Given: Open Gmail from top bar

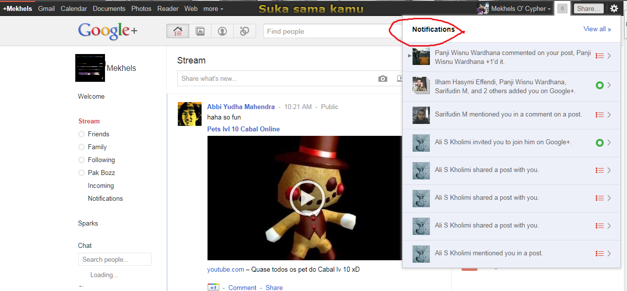Looking at the screenshot, I should 47,8.
